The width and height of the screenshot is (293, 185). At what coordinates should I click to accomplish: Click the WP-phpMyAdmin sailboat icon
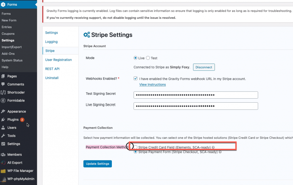tap(4, 179)
